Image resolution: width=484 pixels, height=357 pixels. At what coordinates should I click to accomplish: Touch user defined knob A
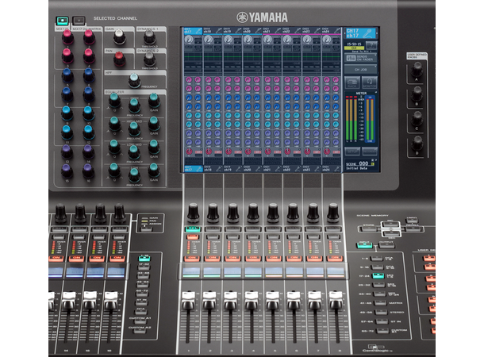[x=417, y=69]
